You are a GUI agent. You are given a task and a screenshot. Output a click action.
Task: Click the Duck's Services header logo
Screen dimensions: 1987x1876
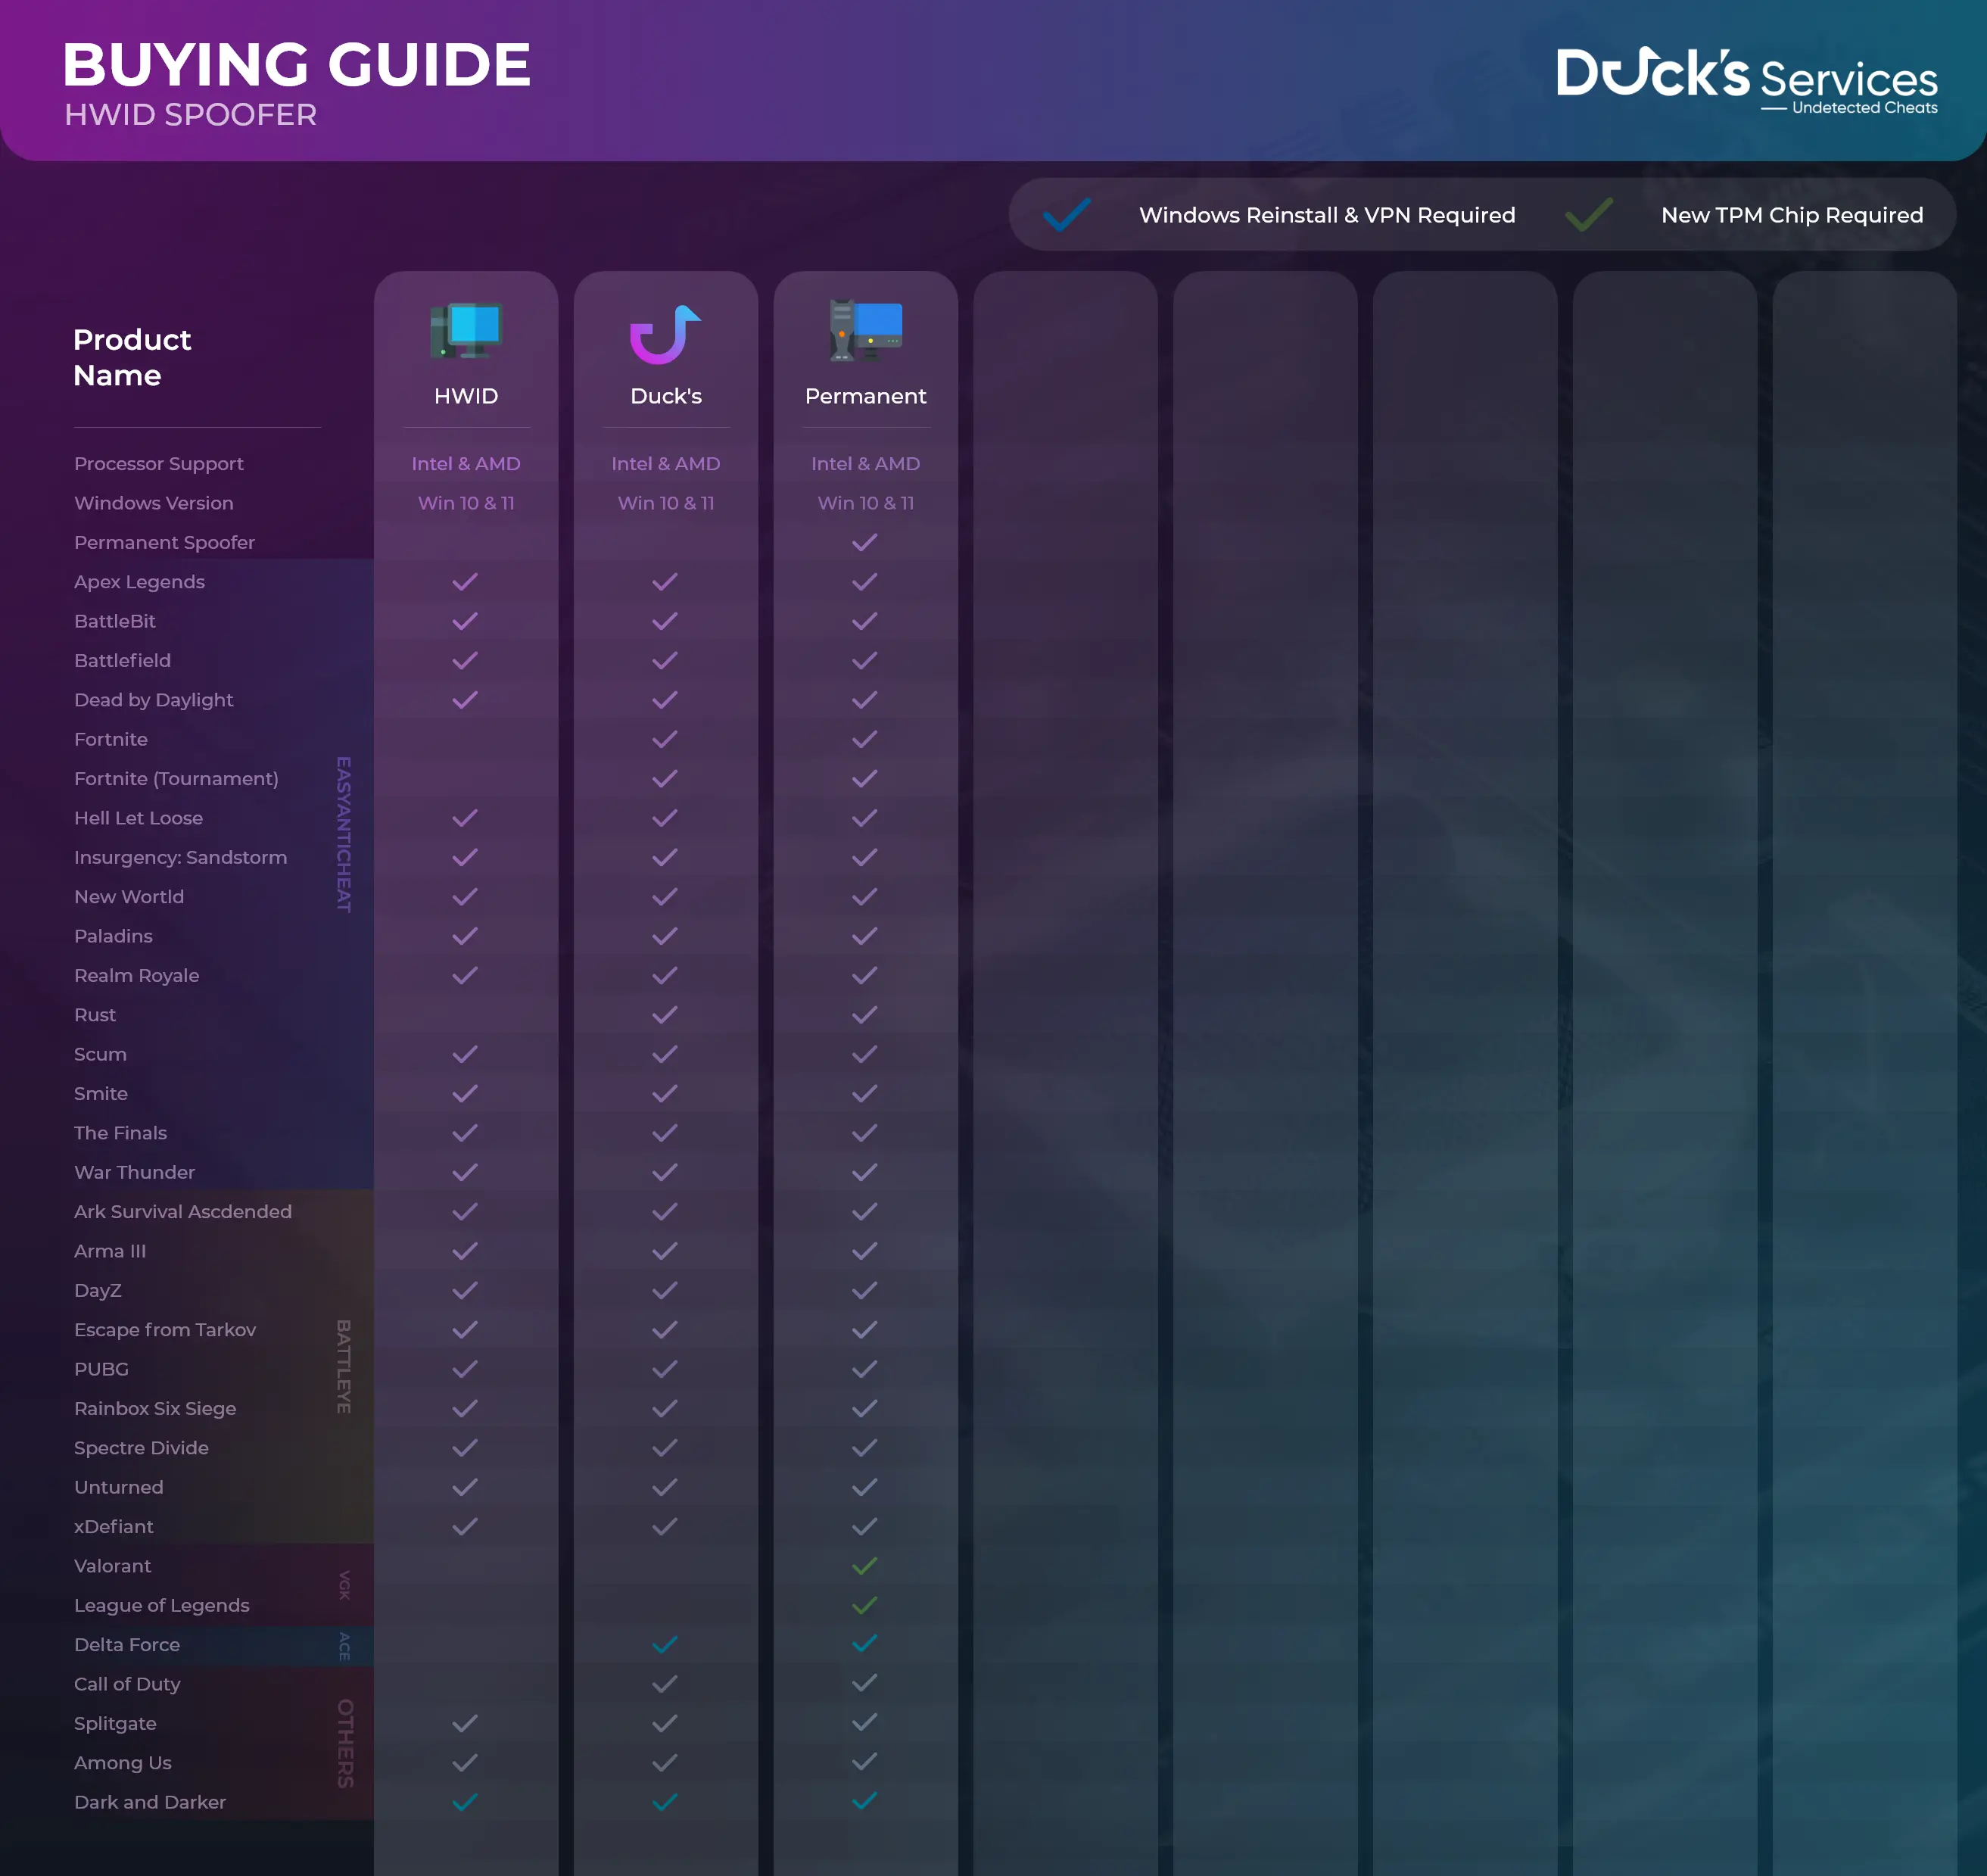click(x=1746, y=79)
